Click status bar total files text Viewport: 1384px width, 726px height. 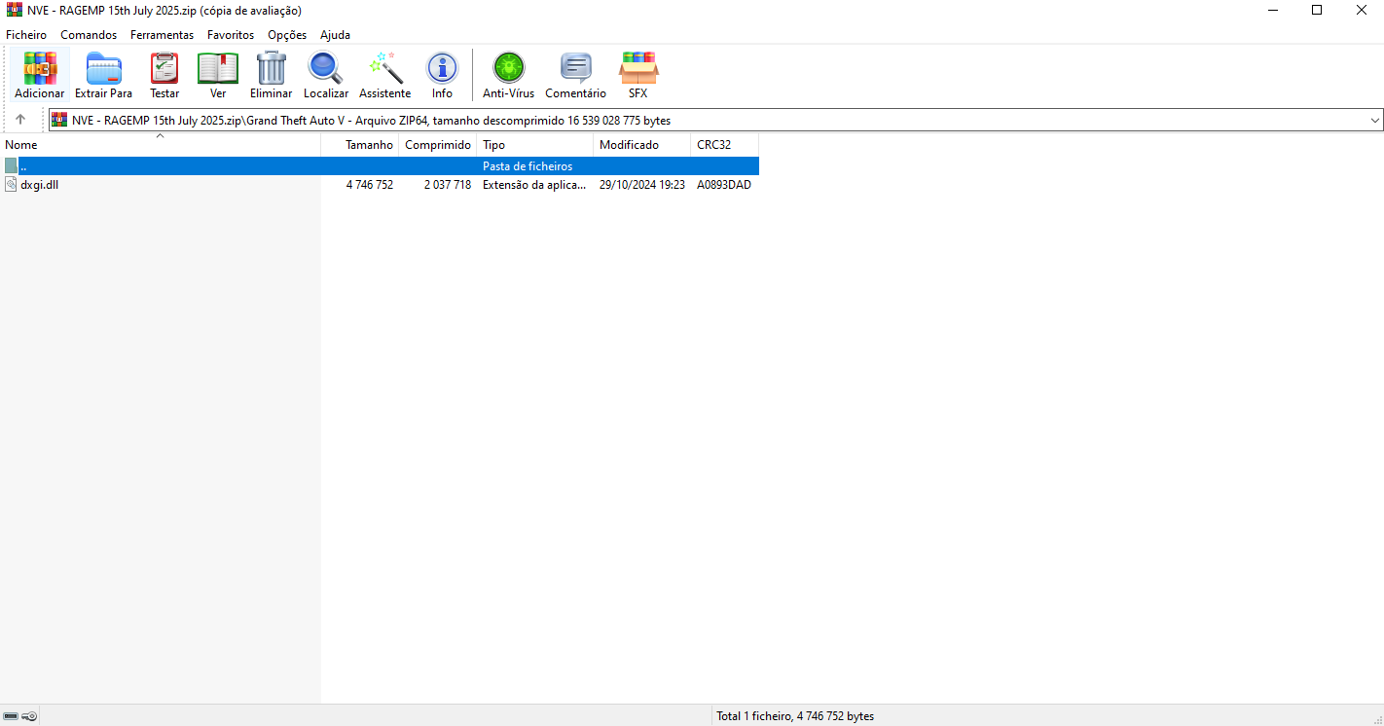point(795,716)
